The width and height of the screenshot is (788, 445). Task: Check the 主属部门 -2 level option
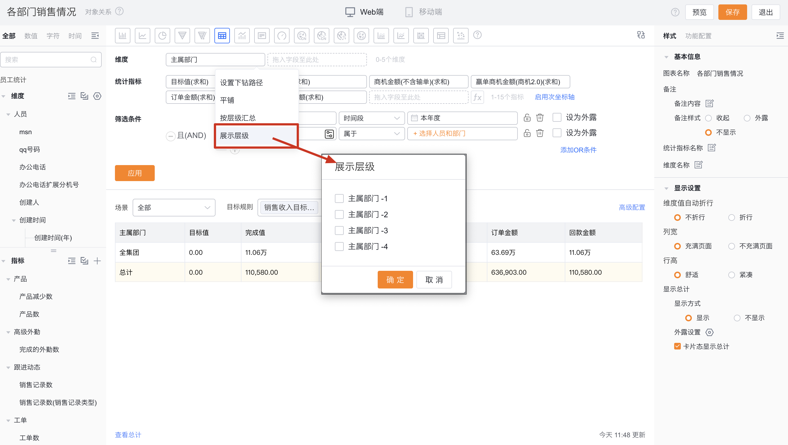point(339,214)
